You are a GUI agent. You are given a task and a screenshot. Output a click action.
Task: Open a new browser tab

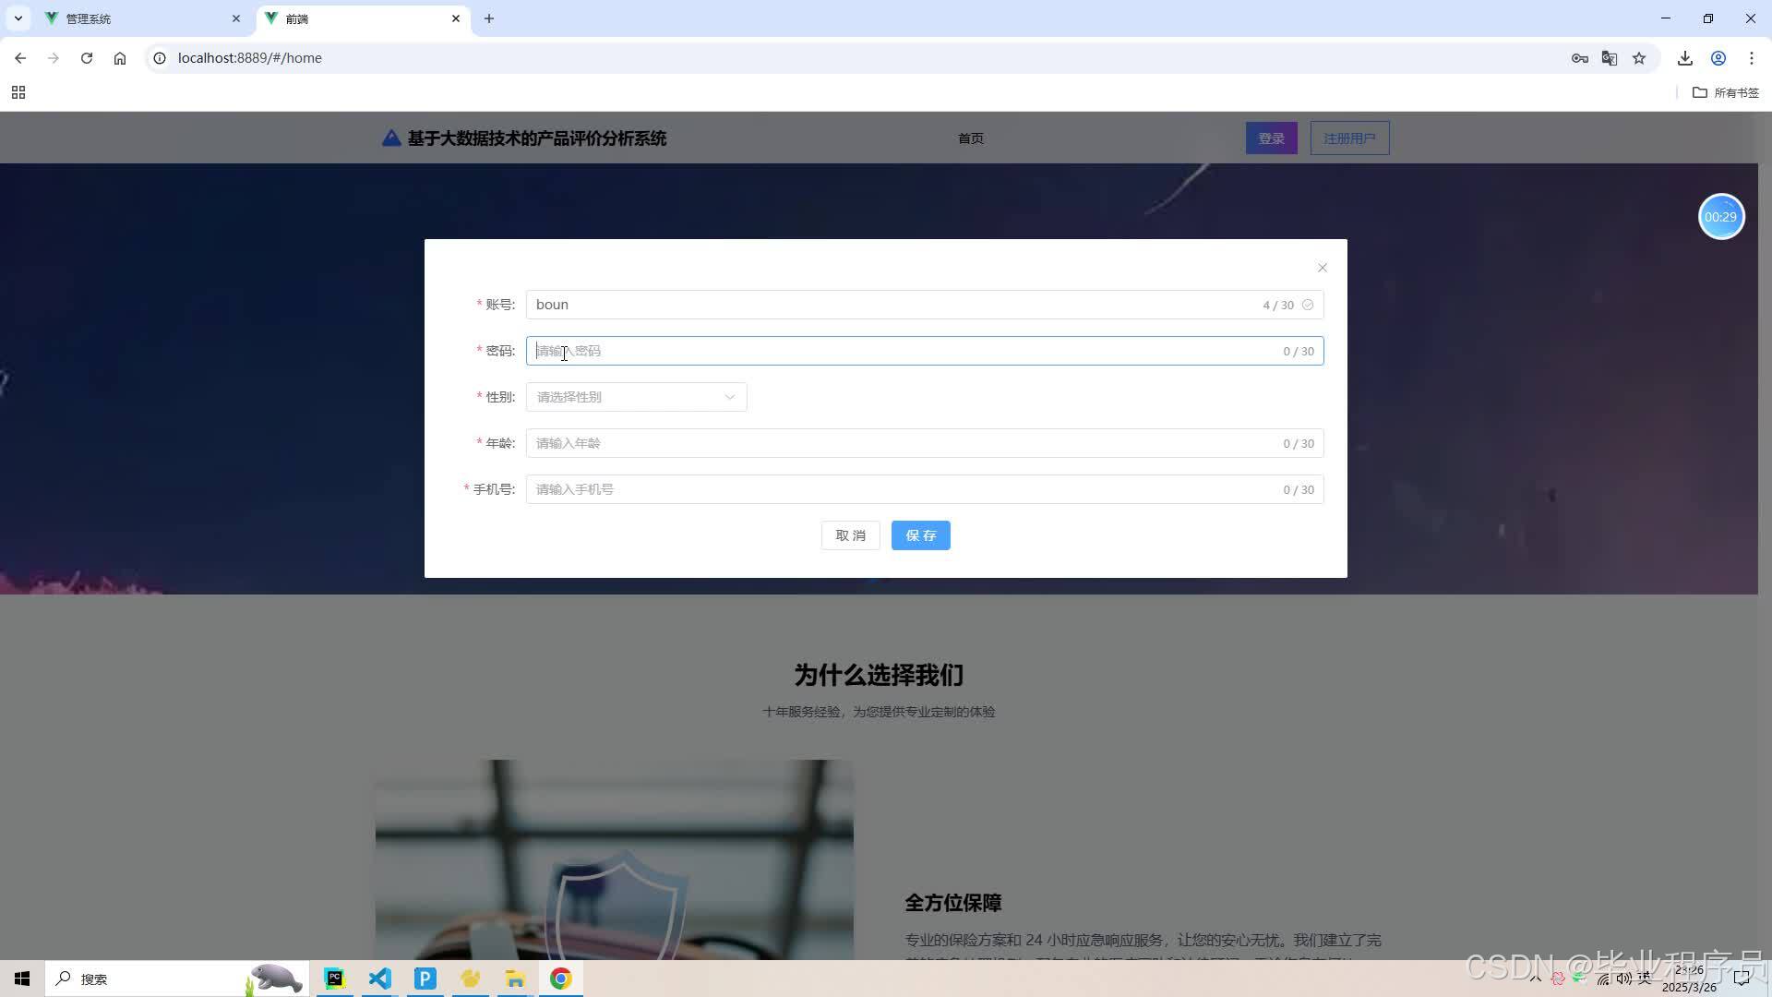tap(489, 18)
